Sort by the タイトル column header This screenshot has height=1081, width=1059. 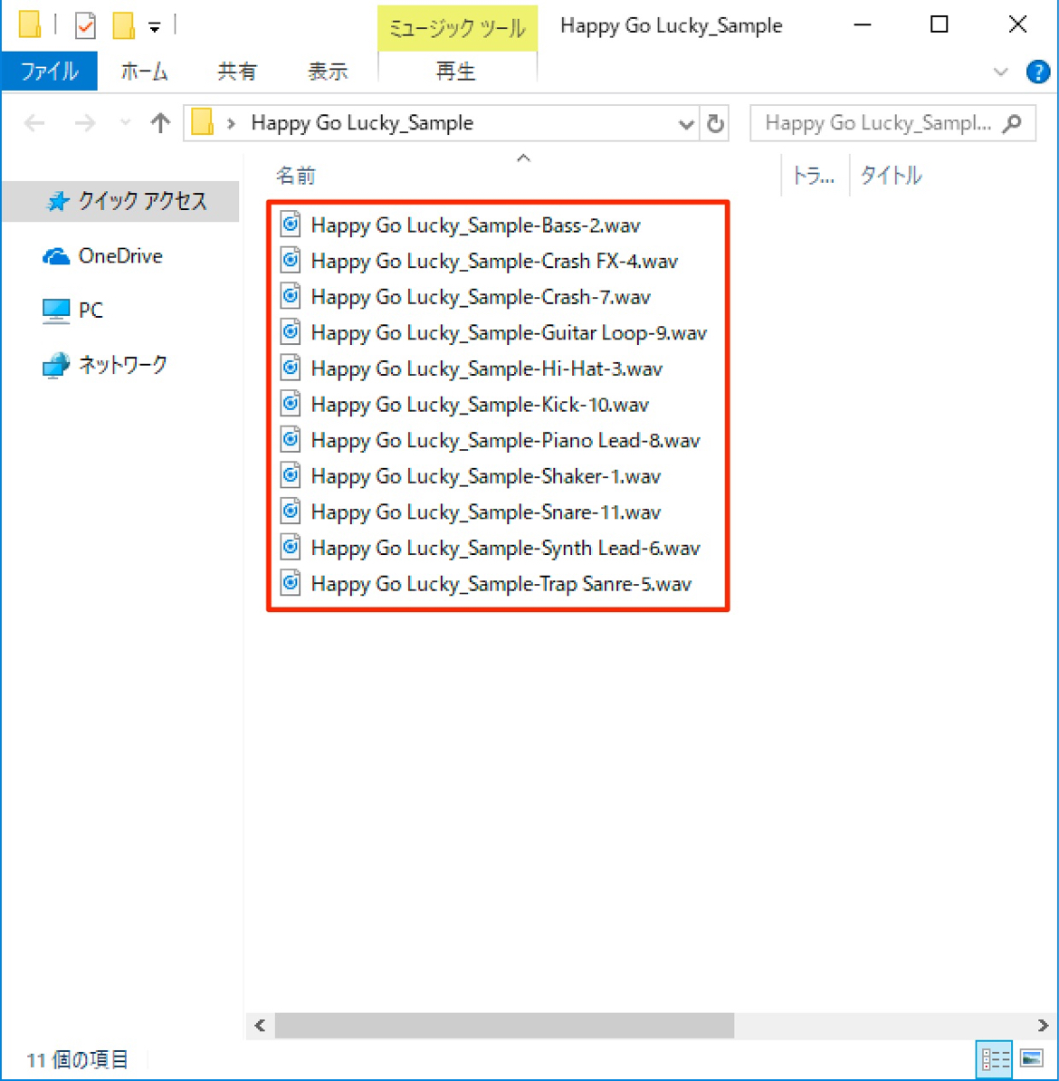(x=892, y=175)
